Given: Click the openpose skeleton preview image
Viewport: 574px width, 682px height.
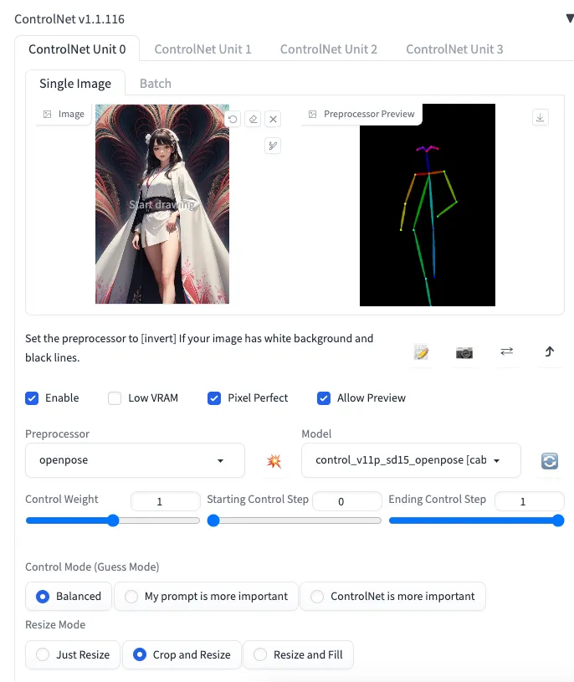Looking at the screenshot, I should click(428, 205).
